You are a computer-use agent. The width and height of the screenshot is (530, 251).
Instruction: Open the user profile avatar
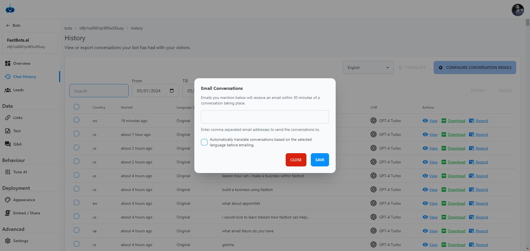point(518,10)
